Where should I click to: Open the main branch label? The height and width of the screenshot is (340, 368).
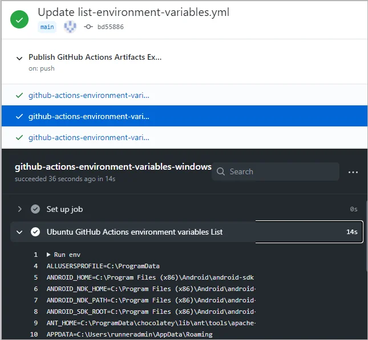tap(47, 27)
